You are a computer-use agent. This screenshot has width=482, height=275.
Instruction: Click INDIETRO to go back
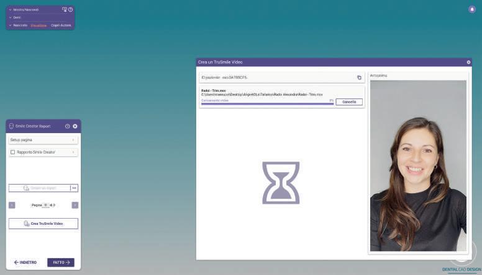pyautogui.click(x=25, y=263)
